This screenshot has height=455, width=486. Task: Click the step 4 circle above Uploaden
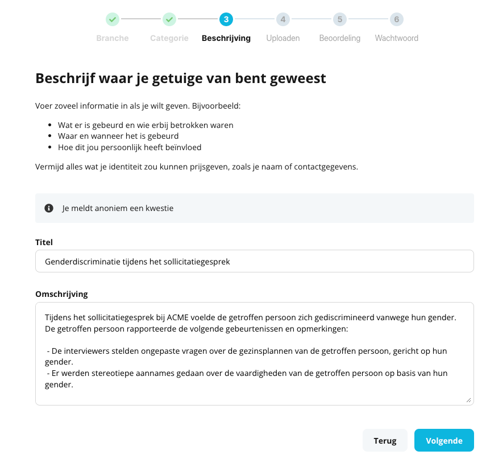(x=283, y=19)
